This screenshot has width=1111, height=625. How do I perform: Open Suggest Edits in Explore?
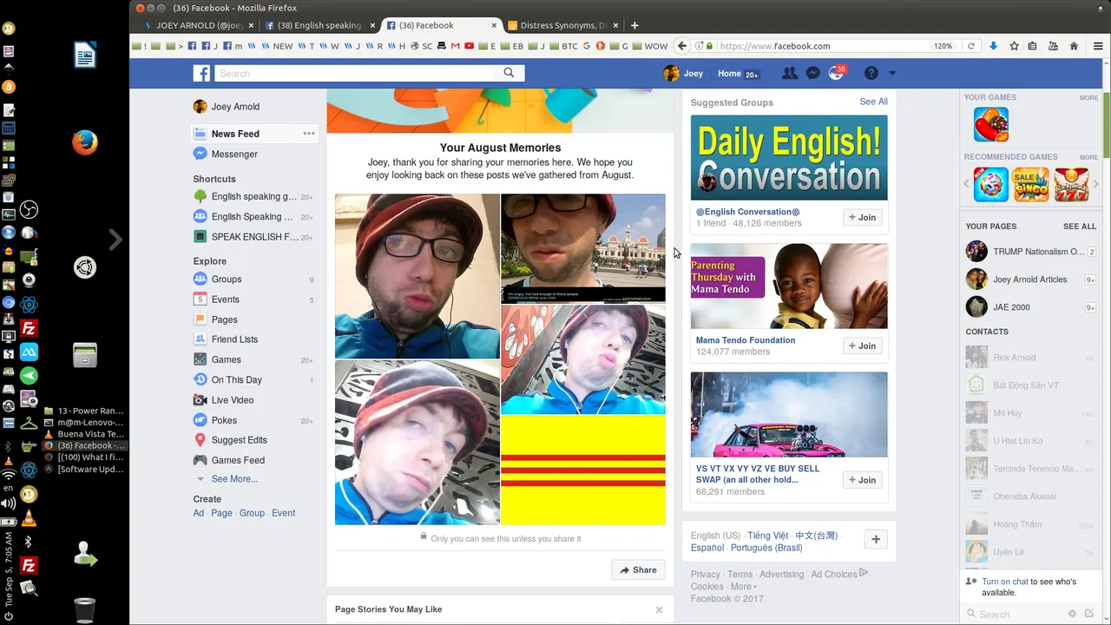[x=239, y=440]
